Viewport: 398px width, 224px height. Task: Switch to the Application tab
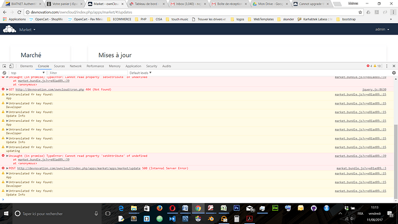tap(133, 66)
